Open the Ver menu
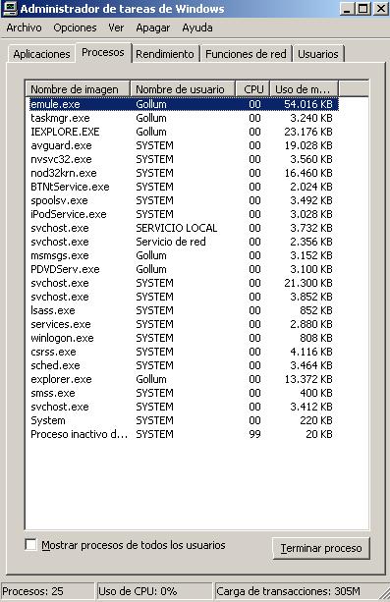 pos(116,27)
